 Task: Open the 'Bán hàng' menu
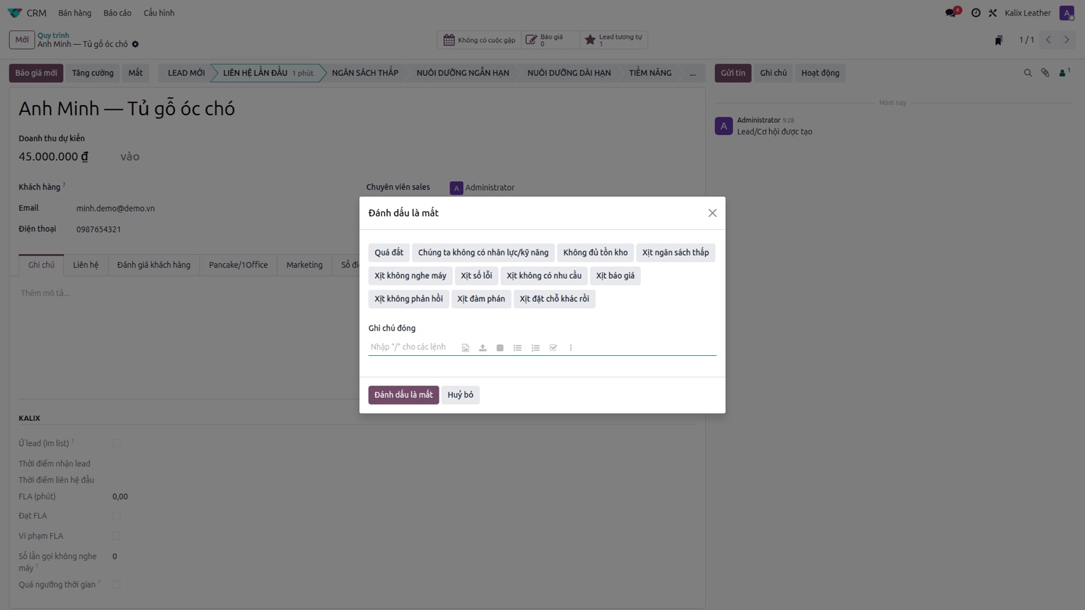click(75, 13)
